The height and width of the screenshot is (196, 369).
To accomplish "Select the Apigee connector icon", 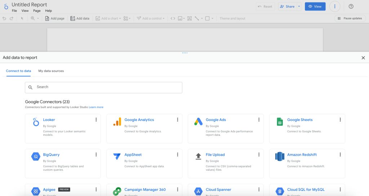I will [36, 191].
